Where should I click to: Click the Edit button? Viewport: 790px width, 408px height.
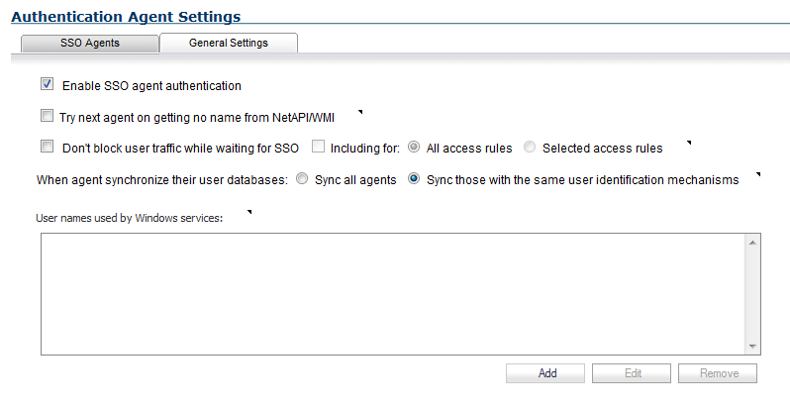click(x=632, y=373)
